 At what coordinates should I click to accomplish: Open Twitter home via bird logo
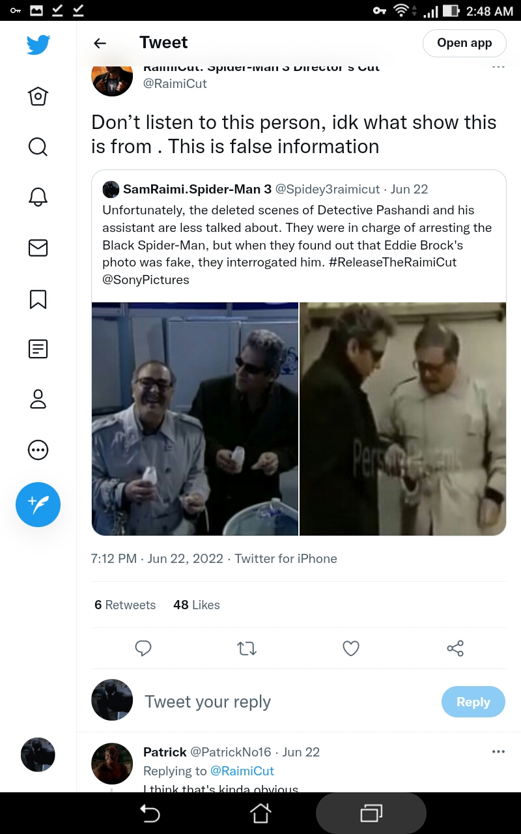click(x=38, y=45)
